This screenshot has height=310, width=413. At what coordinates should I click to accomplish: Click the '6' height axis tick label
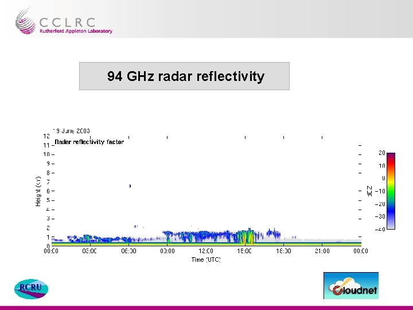[x=48, y=191]
